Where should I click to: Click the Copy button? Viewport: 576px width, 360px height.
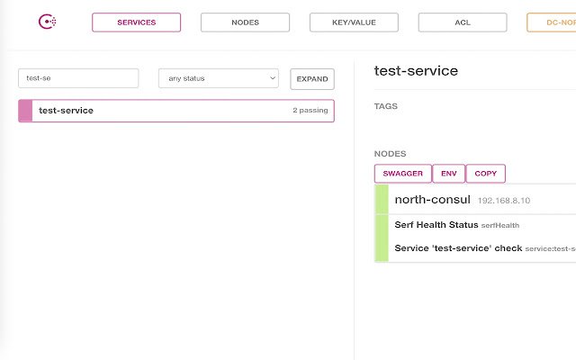[x=486, y=174]
